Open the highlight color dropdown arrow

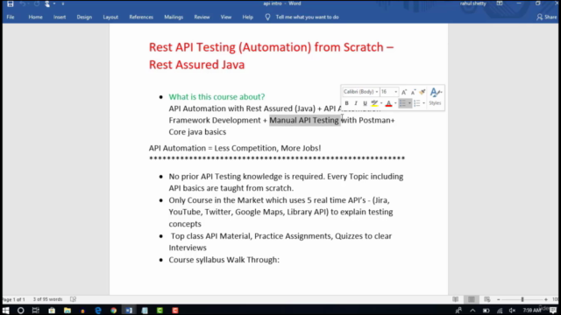pos(381,103)
